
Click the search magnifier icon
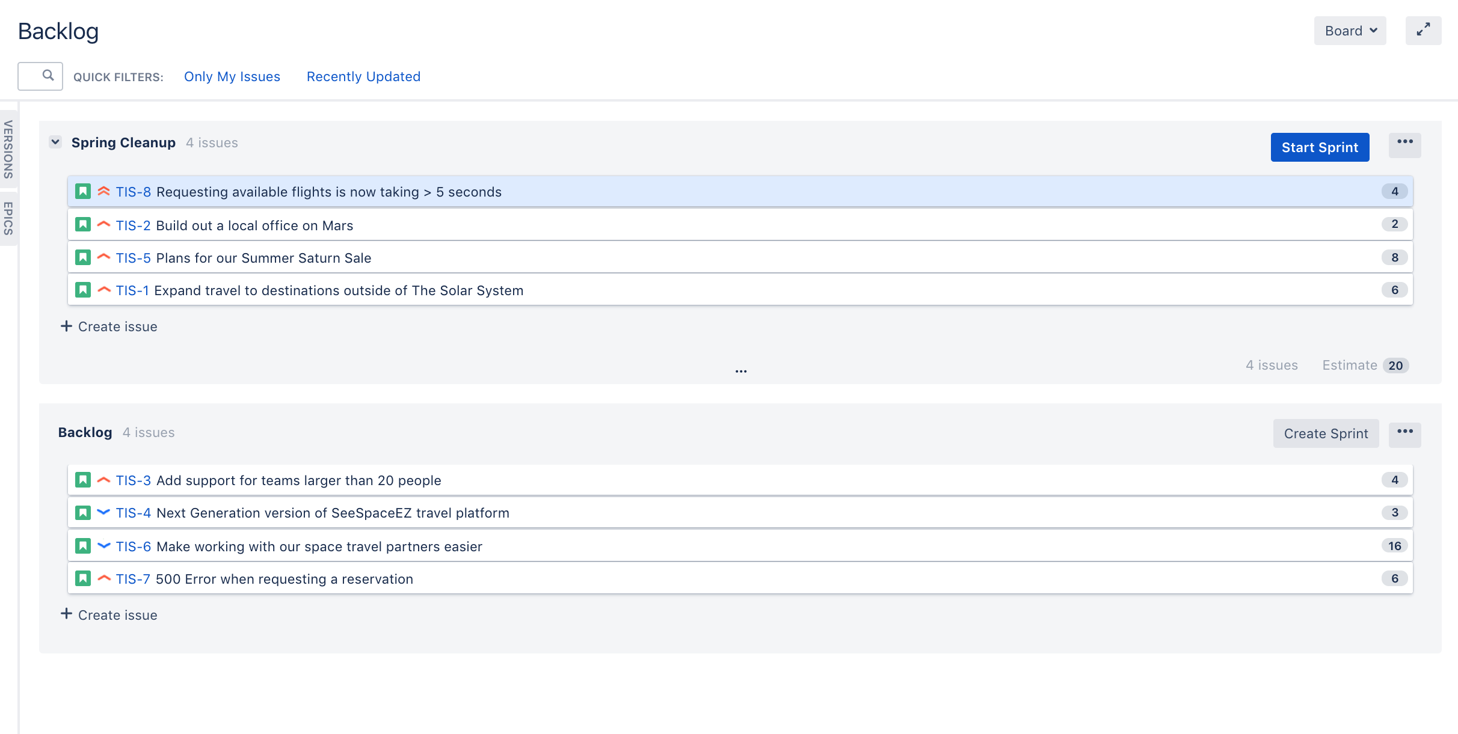click(x=48, y=76)
